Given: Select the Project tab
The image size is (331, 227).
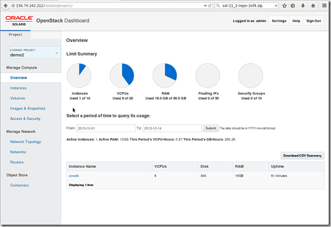Looking at the screenshot, I should (15, 34).
